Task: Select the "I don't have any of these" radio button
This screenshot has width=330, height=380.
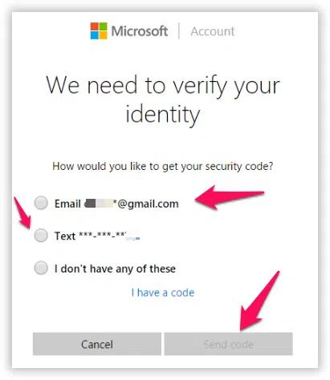Action: [41, 268]
